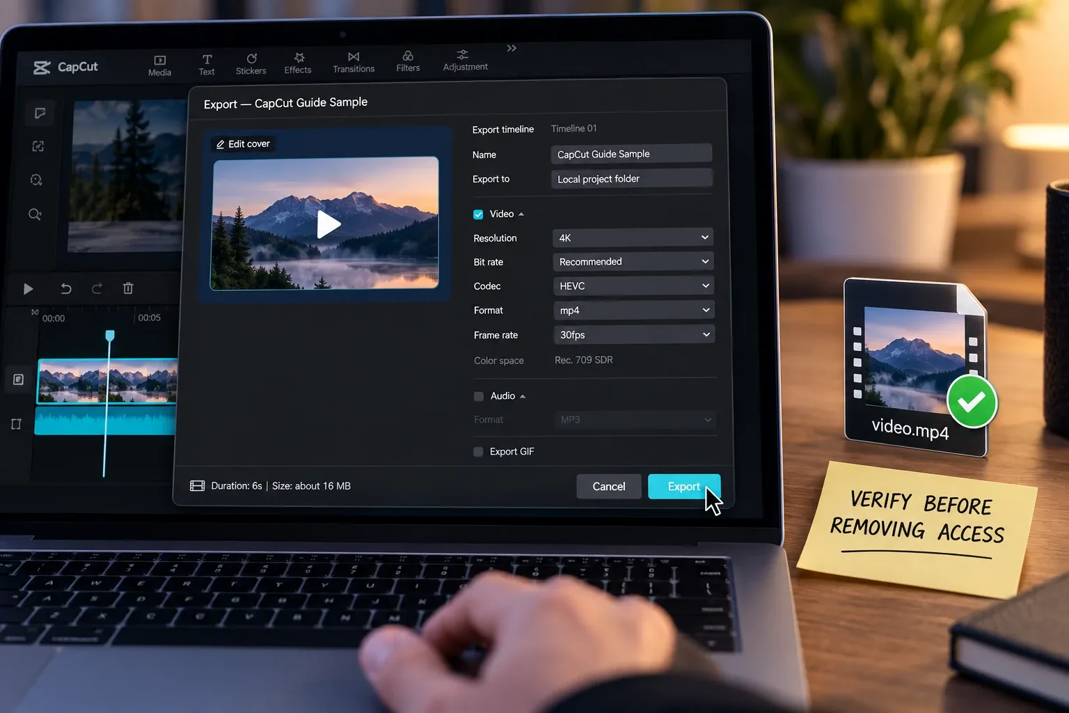Click the Rec. 709 SDR color space value
This screenshot has height=713, width=1069.
[x=584, y=360]
